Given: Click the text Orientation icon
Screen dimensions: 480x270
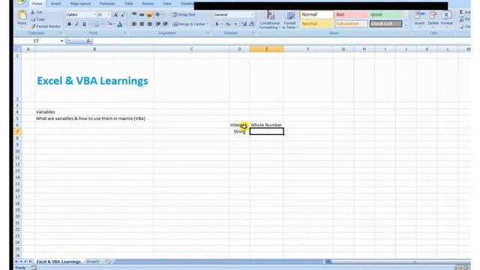Looking at the screenshot, I should pos(158,15).
